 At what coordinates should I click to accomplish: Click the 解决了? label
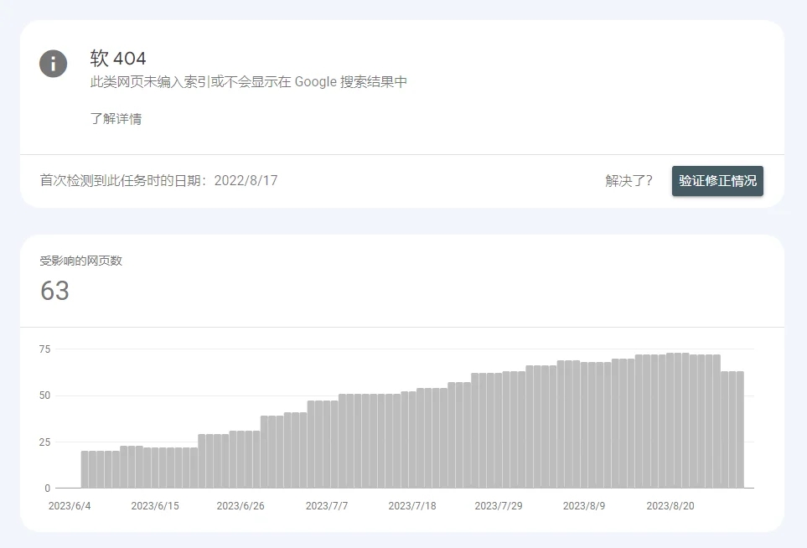tap(629, 181)
